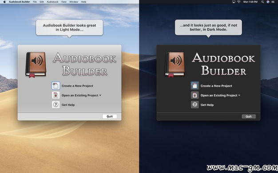
Task: Click the Get Help question mark icon in light window
Action: point(56,104)
